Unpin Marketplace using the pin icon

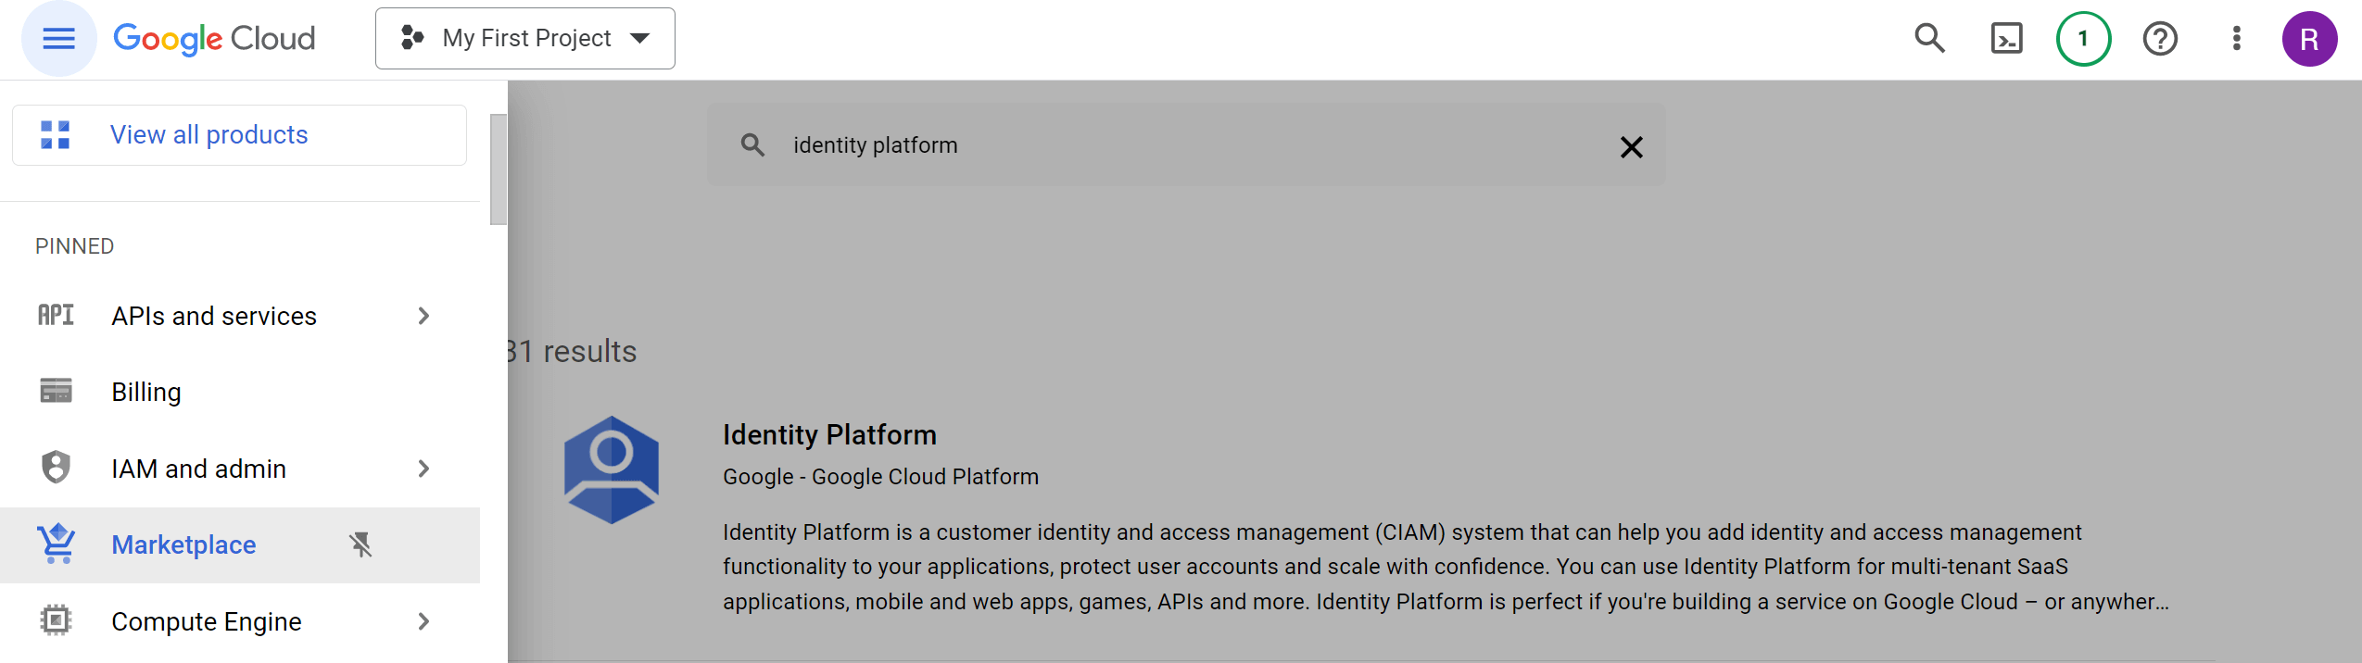360,544
